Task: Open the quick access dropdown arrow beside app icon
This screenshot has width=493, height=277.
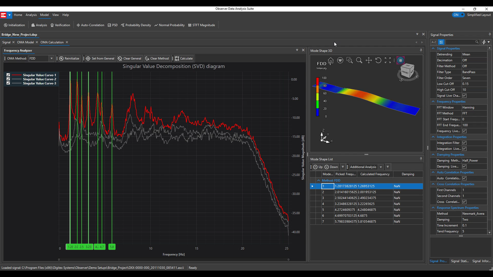Action: click(x=9, y=15)
